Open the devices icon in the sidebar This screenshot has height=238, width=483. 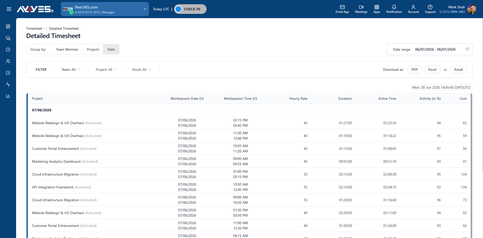click(x=8, y=38)
